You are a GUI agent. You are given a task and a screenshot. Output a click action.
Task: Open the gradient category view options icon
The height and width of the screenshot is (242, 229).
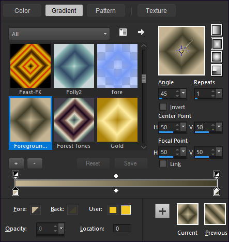[x=123, y=32]
